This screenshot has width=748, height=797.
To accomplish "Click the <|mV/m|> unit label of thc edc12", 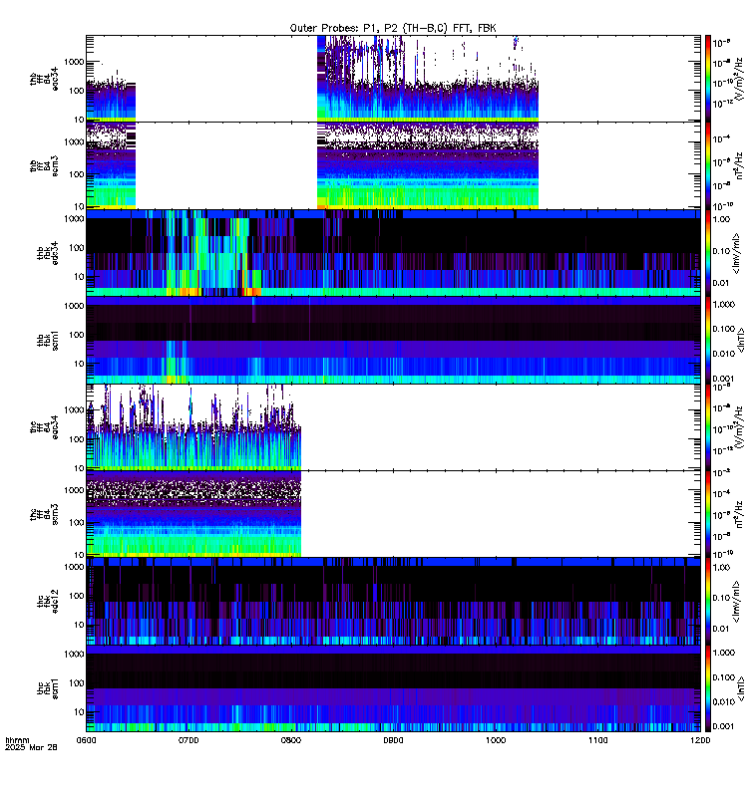I will point(736,602).
